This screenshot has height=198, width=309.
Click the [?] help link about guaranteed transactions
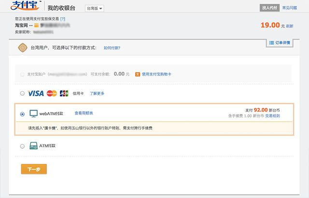pyautogui.click(x=63, y=19)
